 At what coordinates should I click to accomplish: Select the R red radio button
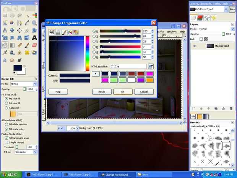point(94,47)
